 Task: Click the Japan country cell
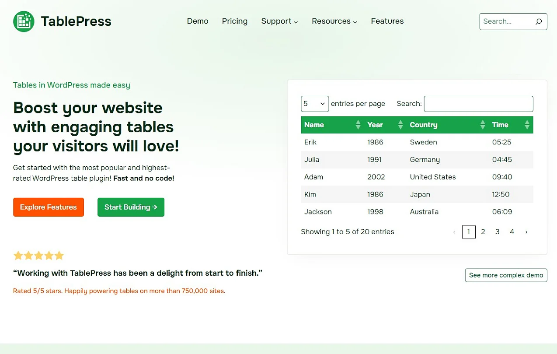[448, 194]
